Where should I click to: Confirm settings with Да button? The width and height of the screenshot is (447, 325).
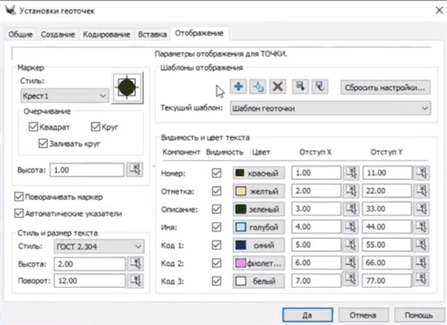pyautogui.click(x=307, y=314)
